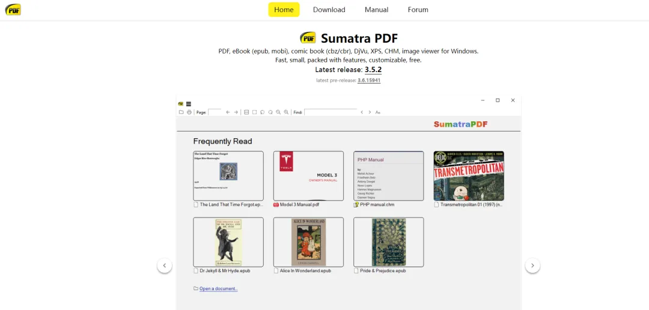The image size is (649, 310).
Task: Toggle the match case Aa icon
Action: click(378, 112)
